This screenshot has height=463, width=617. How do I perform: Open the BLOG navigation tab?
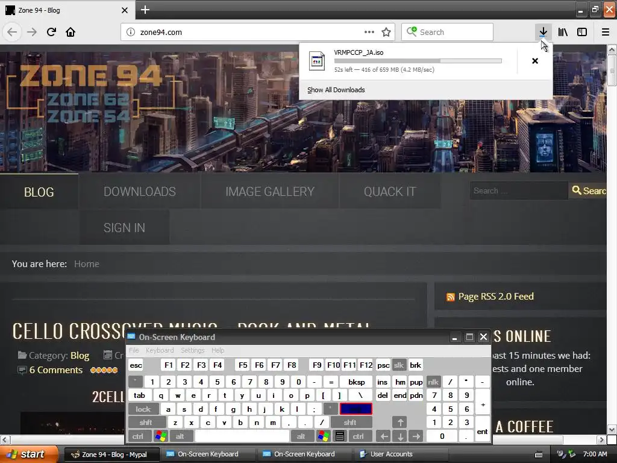(39, 192)
